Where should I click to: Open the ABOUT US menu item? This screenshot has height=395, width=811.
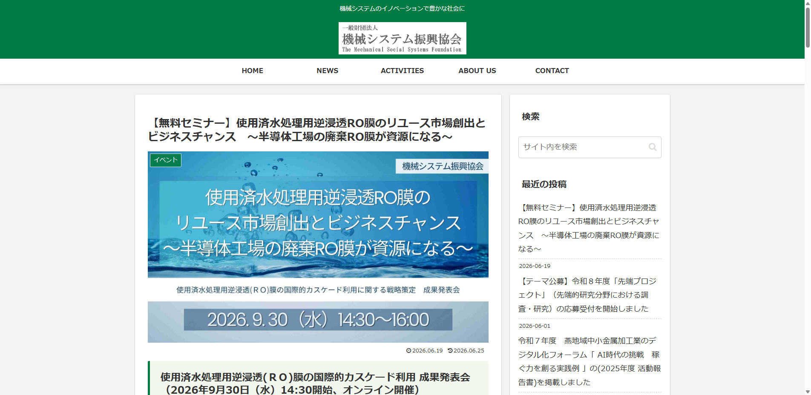pyautogui.click(x=477, y=71)
